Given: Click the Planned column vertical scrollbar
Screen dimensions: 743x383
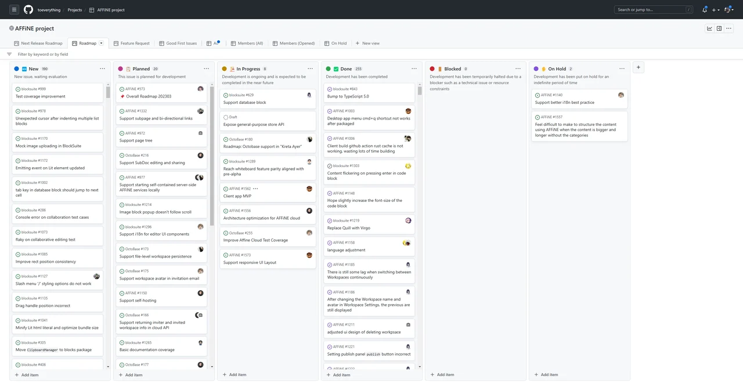Looking at the screenshot, I should [x=212, y=156].
